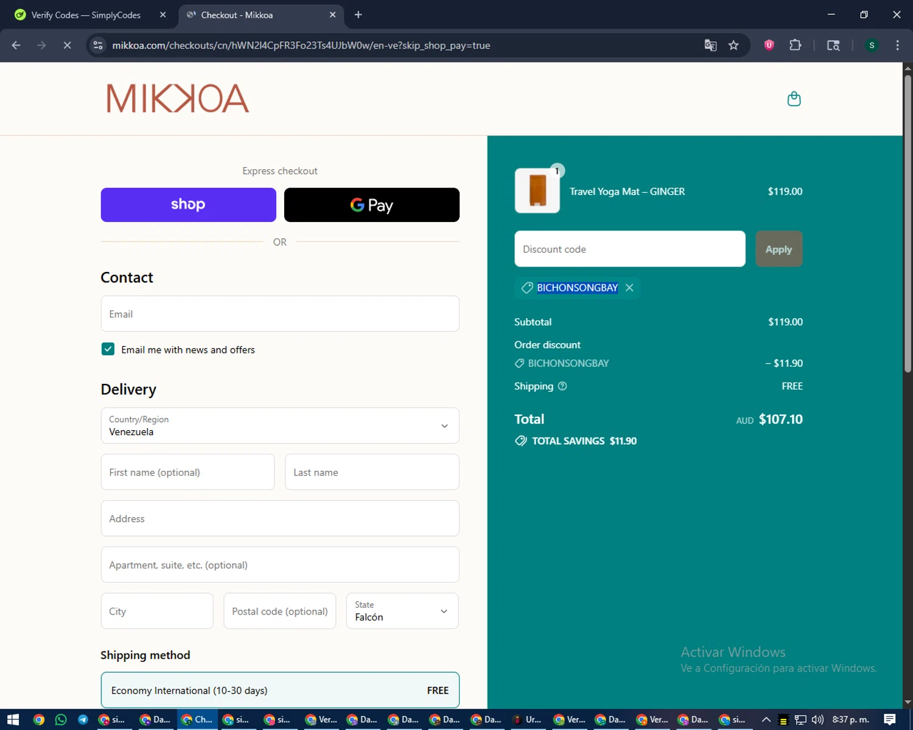Focus the Discount code input field
This screenshot has width=913, height=730.
(630, 249)
